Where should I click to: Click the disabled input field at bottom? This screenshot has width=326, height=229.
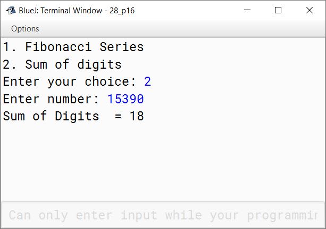point(163,215)
